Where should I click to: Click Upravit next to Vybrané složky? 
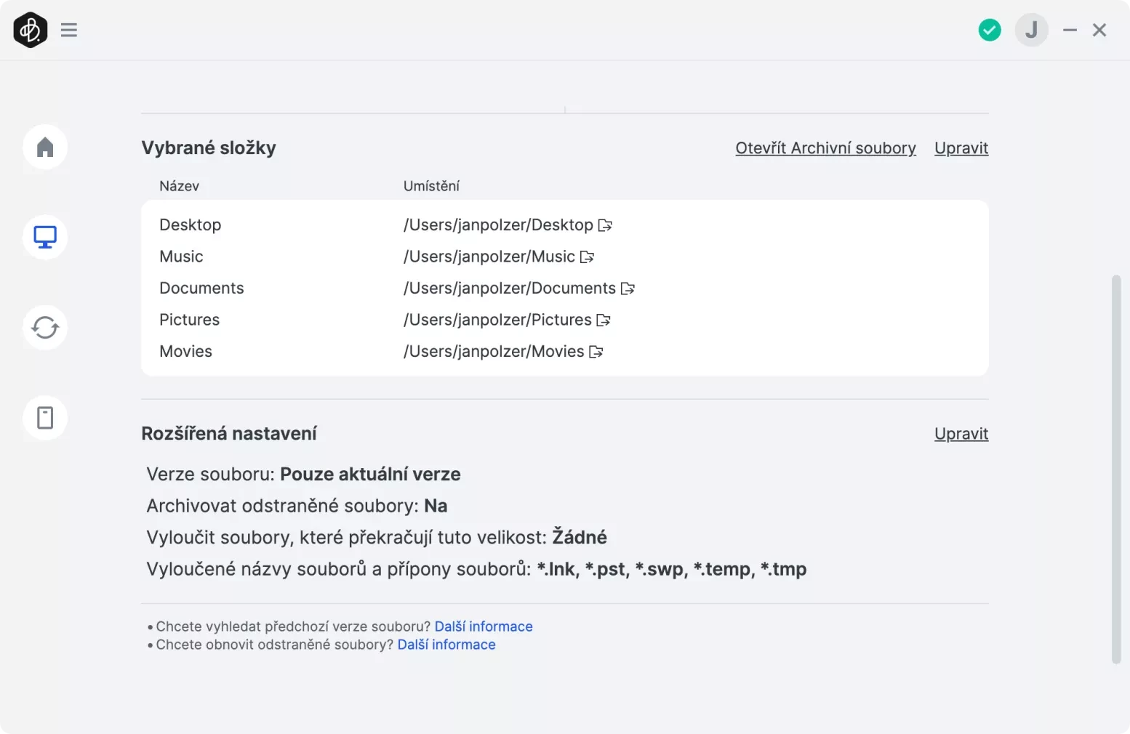(x=961, y=148)
